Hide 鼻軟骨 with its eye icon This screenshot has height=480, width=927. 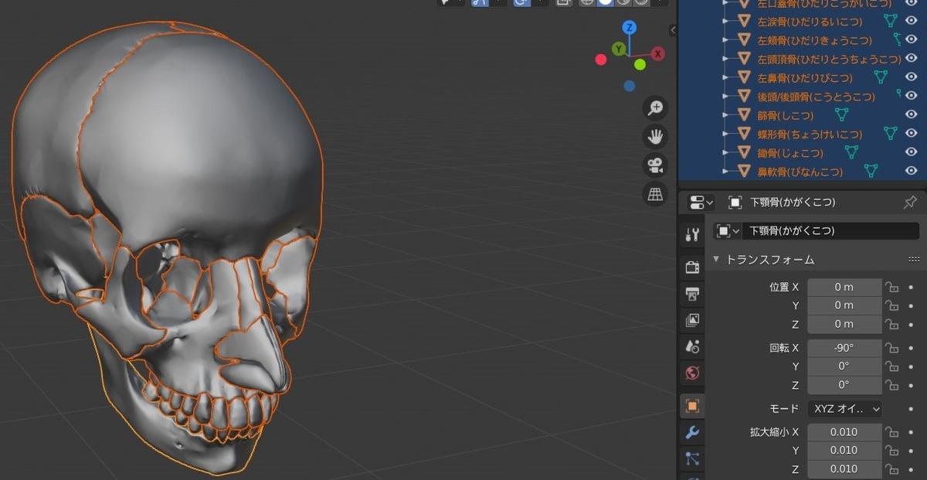point(912,171)
